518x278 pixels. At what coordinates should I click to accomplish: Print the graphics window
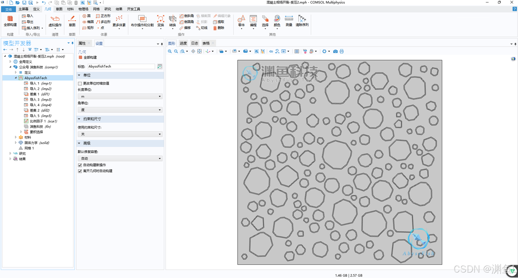tap(342, 51)
